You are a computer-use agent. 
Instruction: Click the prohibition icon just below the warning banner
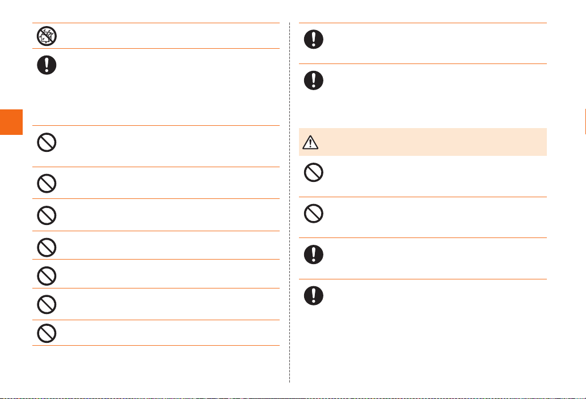coord(314,172)
